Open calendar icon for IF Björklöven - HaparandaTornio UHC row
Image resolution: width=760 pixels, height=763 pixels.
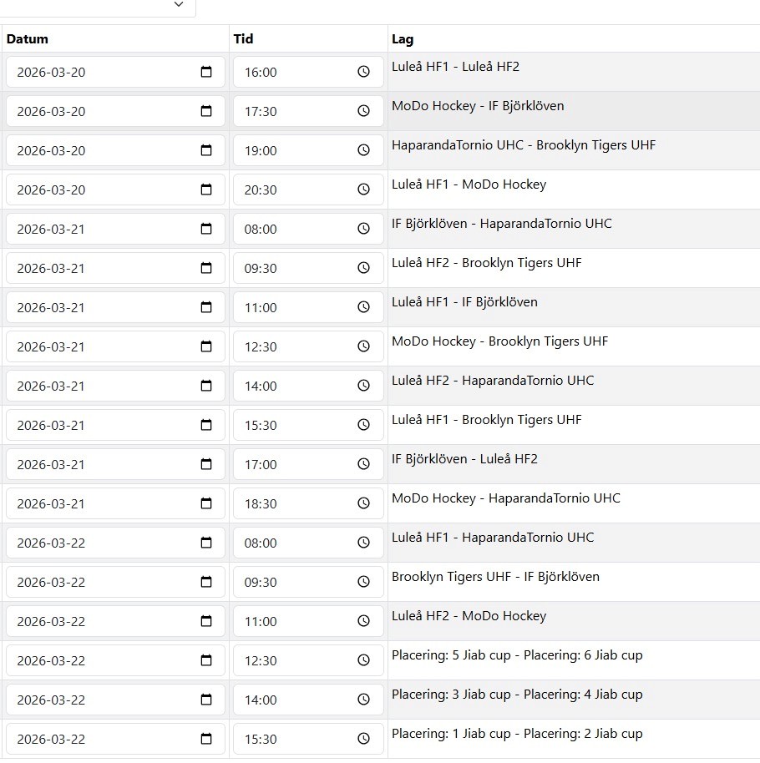tap(206, 229)
